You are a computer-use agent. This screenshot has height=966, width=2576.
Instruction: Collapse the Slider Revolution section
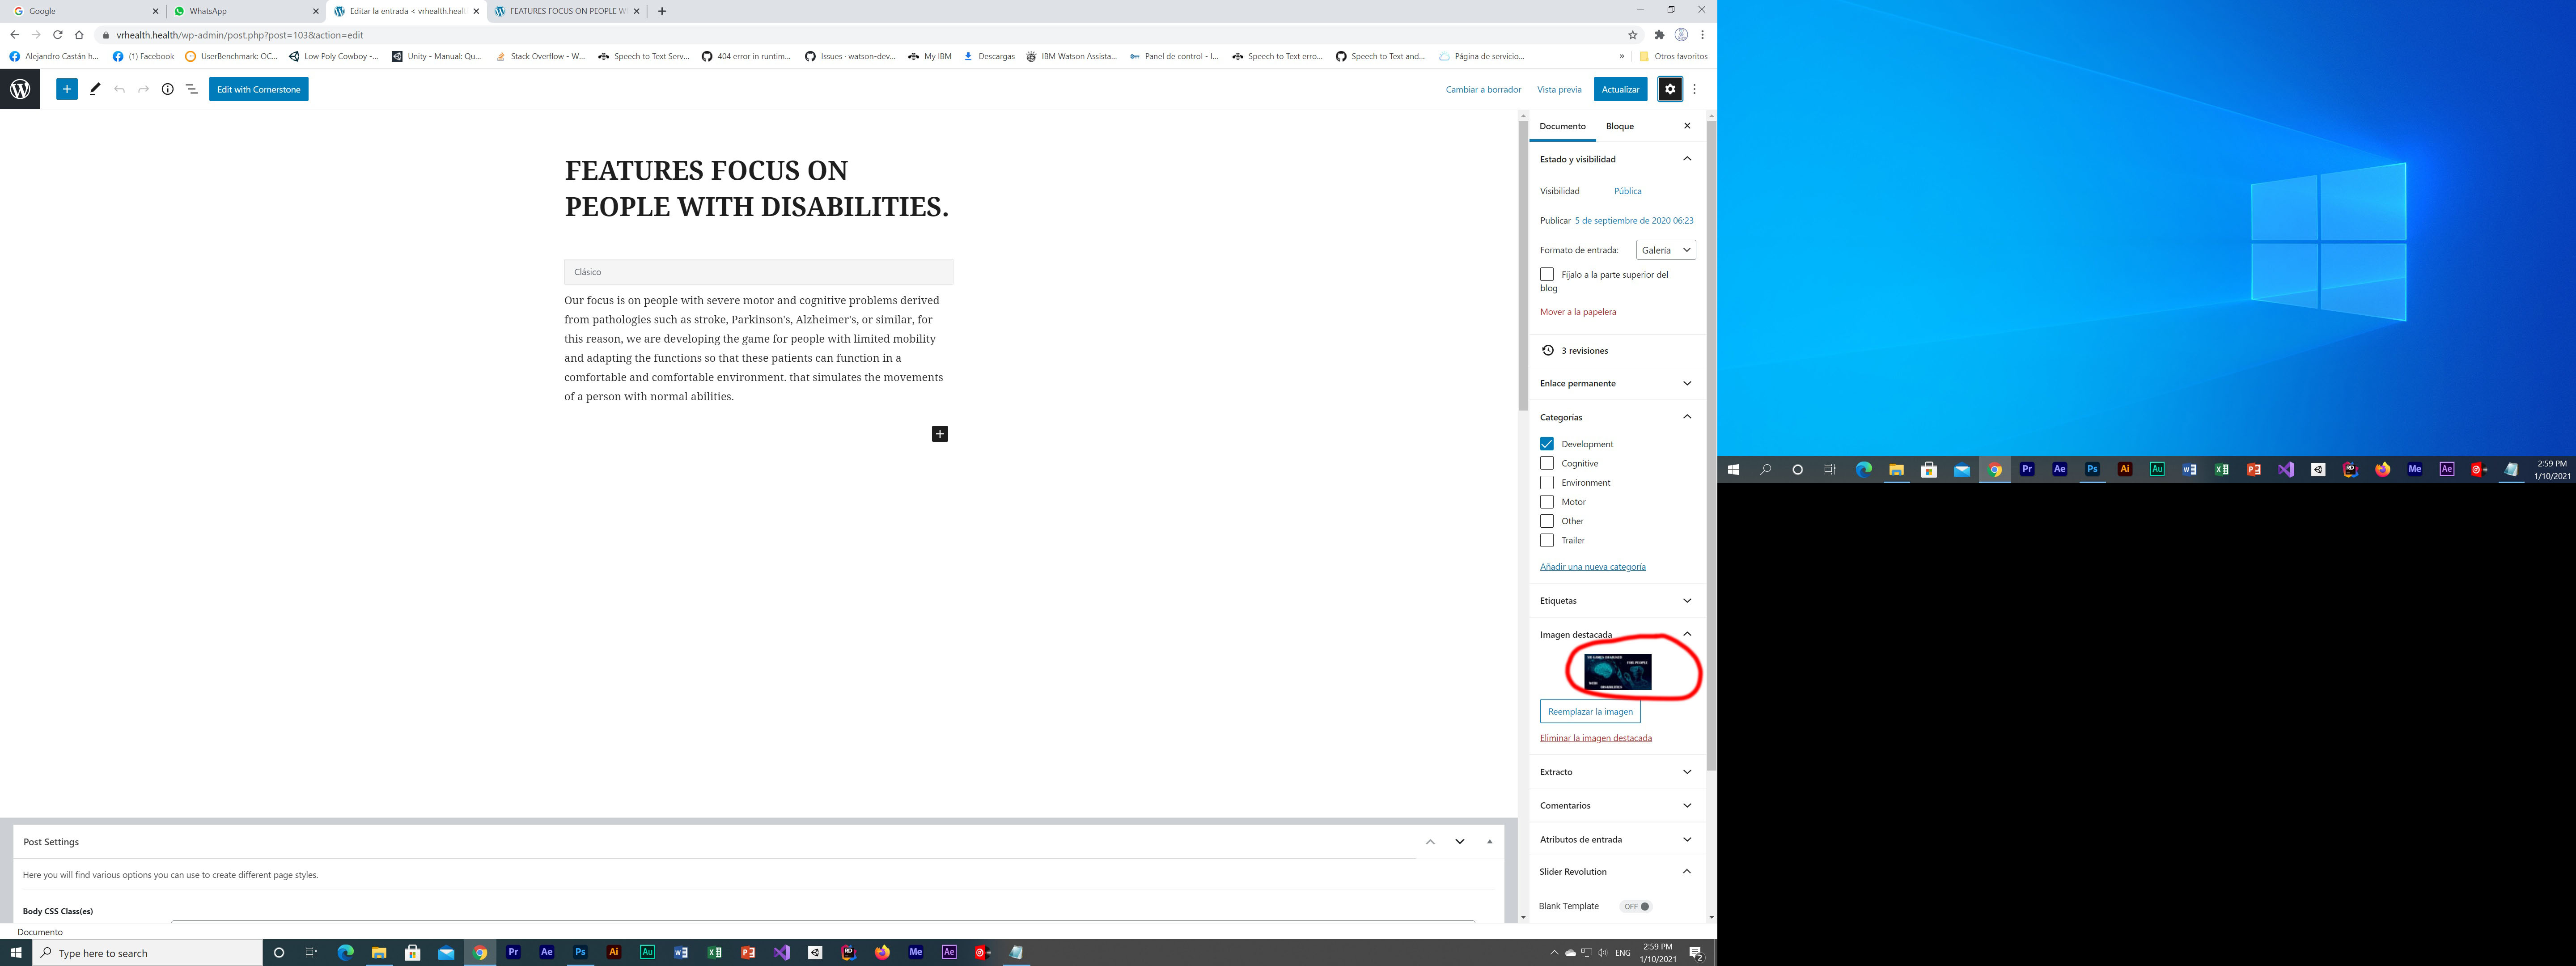tap(1687, 872)
